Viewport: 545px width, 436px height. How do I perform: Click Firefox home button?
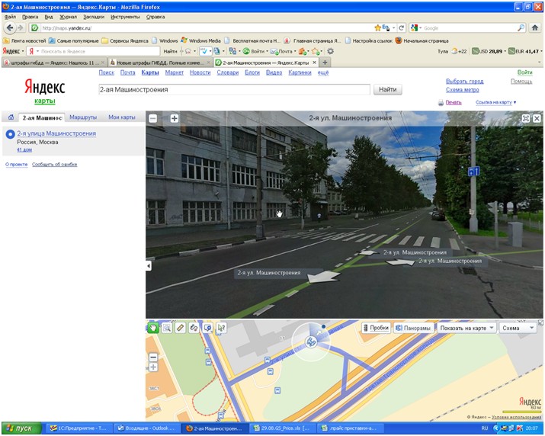[535, 27]
